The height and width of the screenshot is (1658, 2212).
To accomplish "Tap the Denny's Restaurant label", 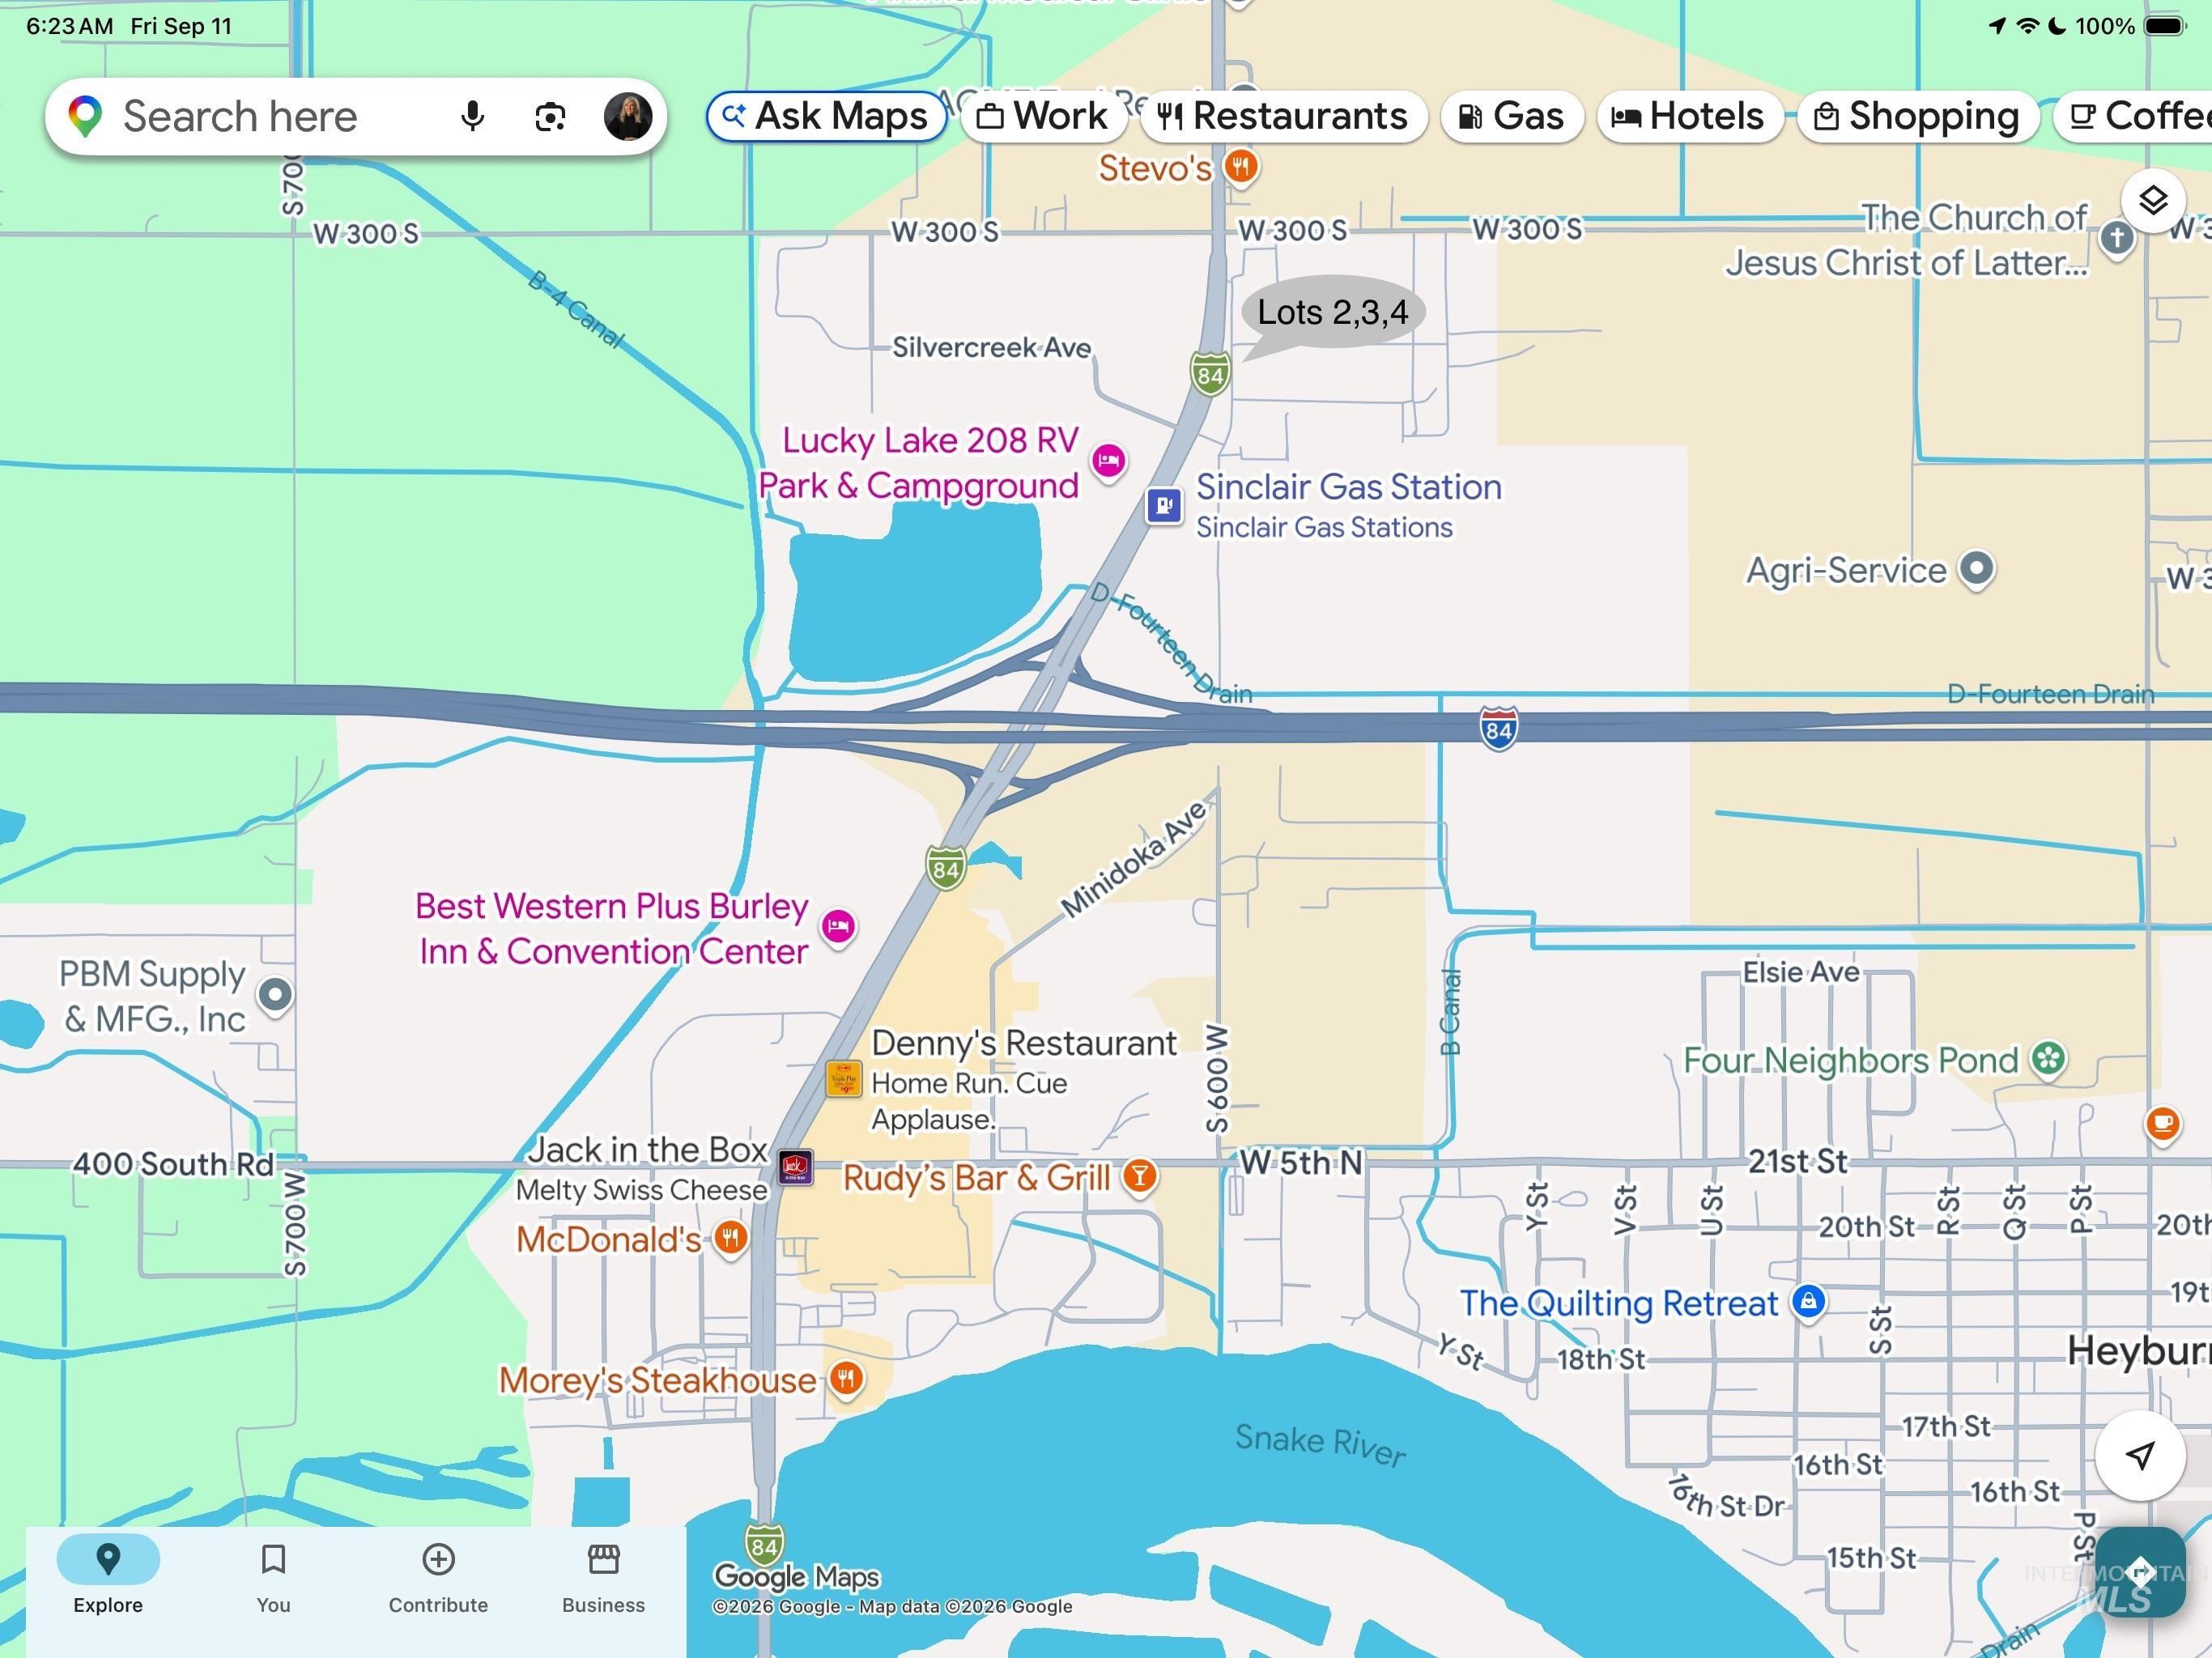I will click(1024, 1043).
